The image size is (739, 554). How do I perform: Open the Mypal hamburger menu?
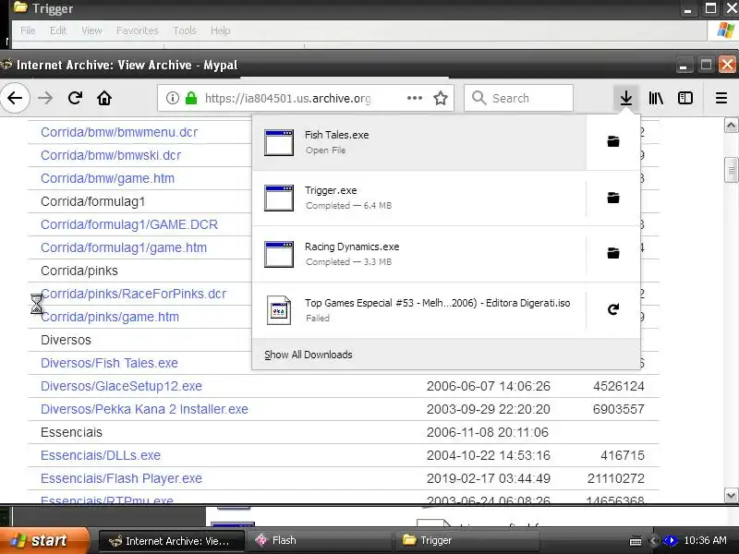point(721,98)
